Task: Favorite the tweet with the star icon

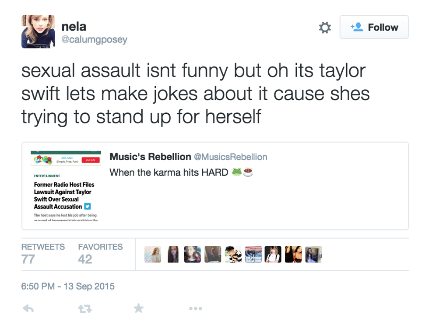Action: tap(138, 309)
